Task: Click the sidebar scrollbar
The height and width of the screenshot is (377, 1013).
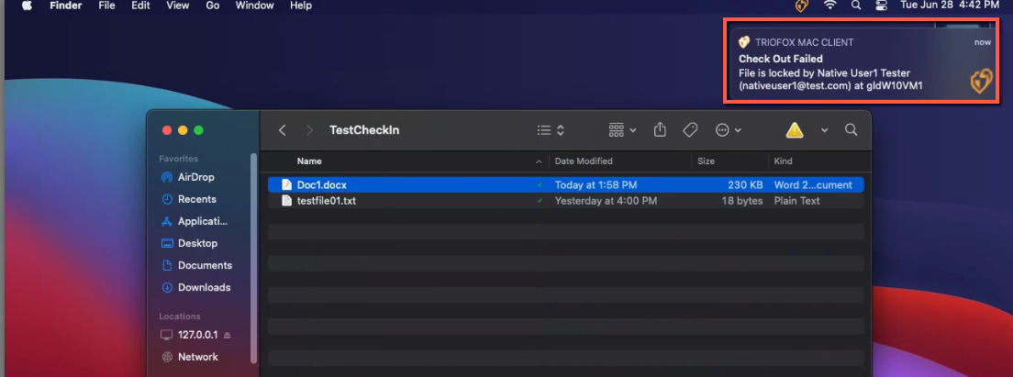Action: pos(254,259)
